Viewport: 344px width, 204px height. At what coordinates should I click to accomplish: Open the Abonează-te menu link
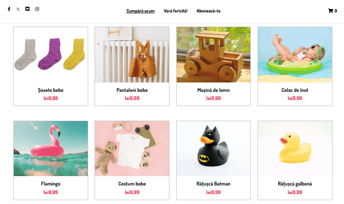coord(209,11)
